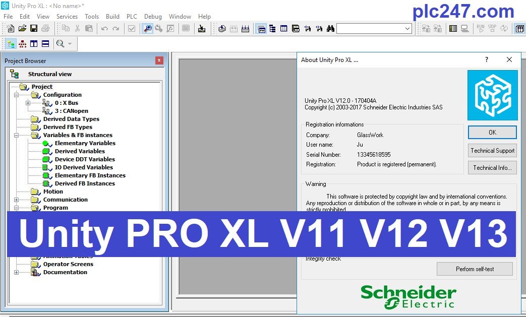Click the Schneider cube logo in About dialog
This screenshot has height=317, width=526.
click(x=492, y=95)
